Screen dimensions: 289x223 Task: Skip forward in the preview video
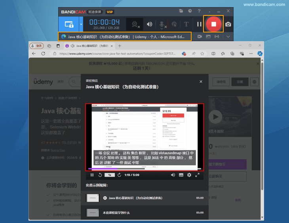tap(119, 175)
